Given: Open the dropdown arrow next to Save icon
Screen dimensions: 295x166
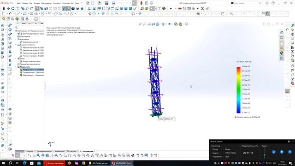Looking at the screenshot, I should (x=110, y=3).
